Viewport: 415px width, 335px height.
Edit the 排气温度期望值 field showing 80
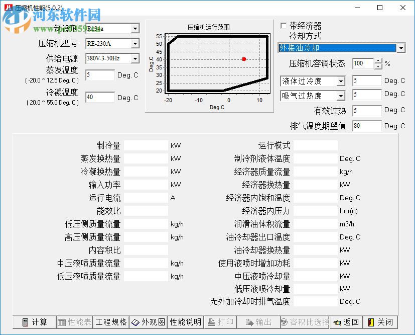pos(366,126)
